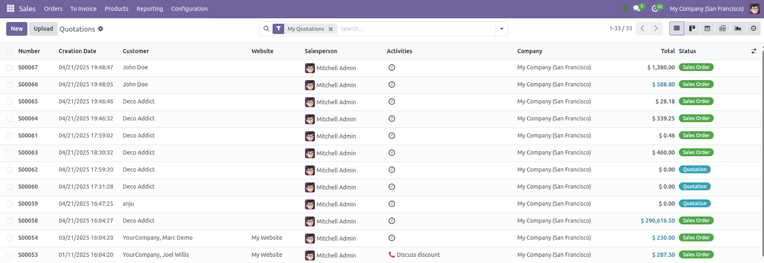Click activity clock for S00067
This screenshot has height=263, width=764.
[392, 68]
